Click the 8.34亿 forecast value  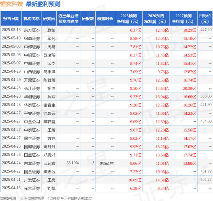[x=163, y=188]
